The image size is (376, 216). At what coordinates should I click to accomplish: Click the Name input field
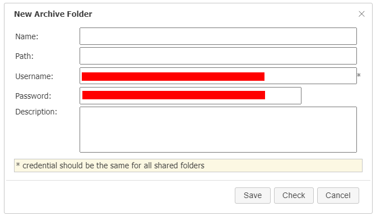(218, 36)
